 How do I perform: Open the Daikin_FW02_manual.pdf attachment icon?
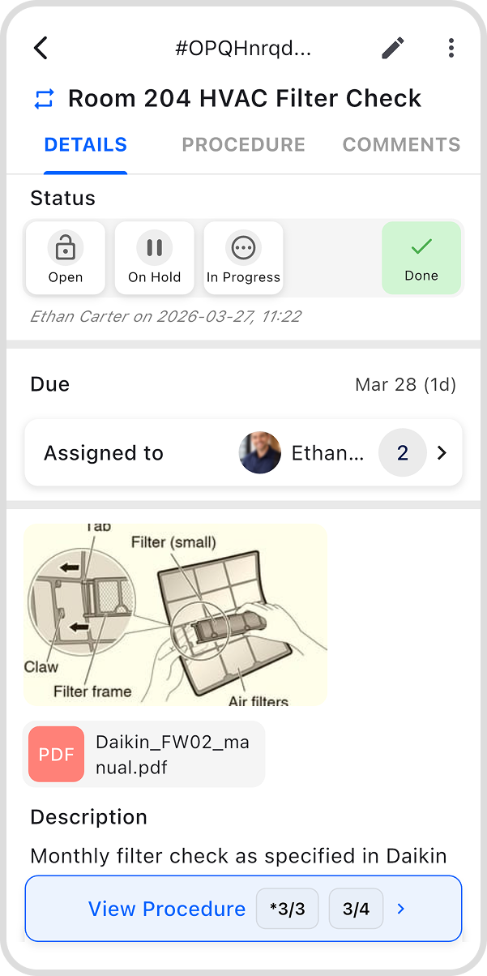(x=55, y=754)
